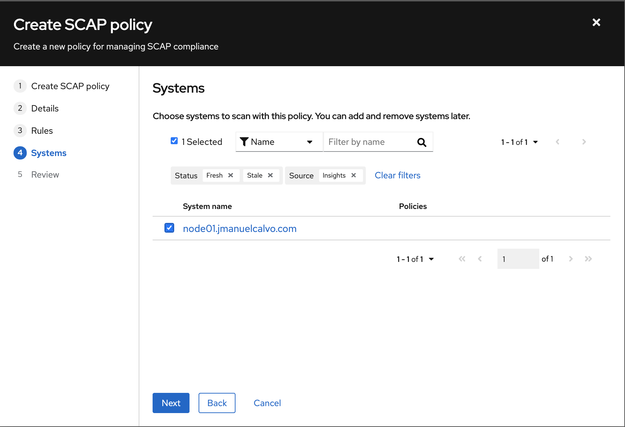Open the node01.jmanuelcalvo.com system link
The image size is (625, 427).
click(240, 228)
